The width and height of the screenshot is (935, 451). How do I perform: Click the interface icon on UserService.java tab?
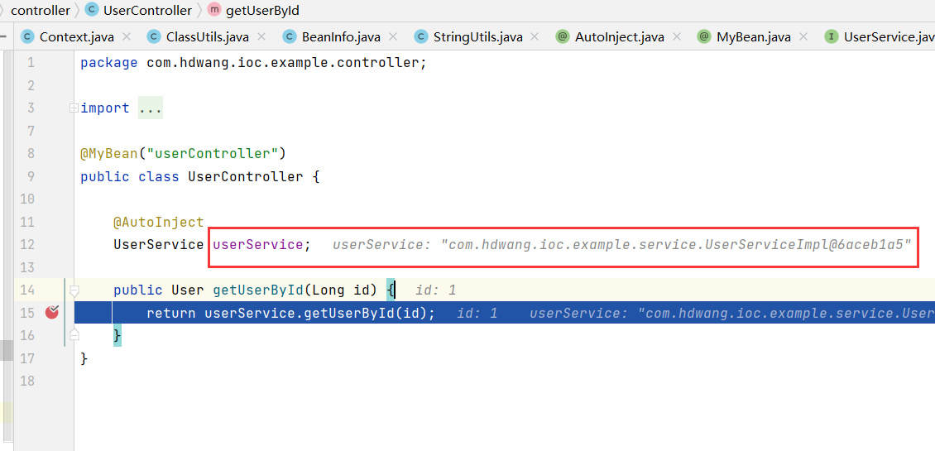pyautogui.click(x=832, y=37)
